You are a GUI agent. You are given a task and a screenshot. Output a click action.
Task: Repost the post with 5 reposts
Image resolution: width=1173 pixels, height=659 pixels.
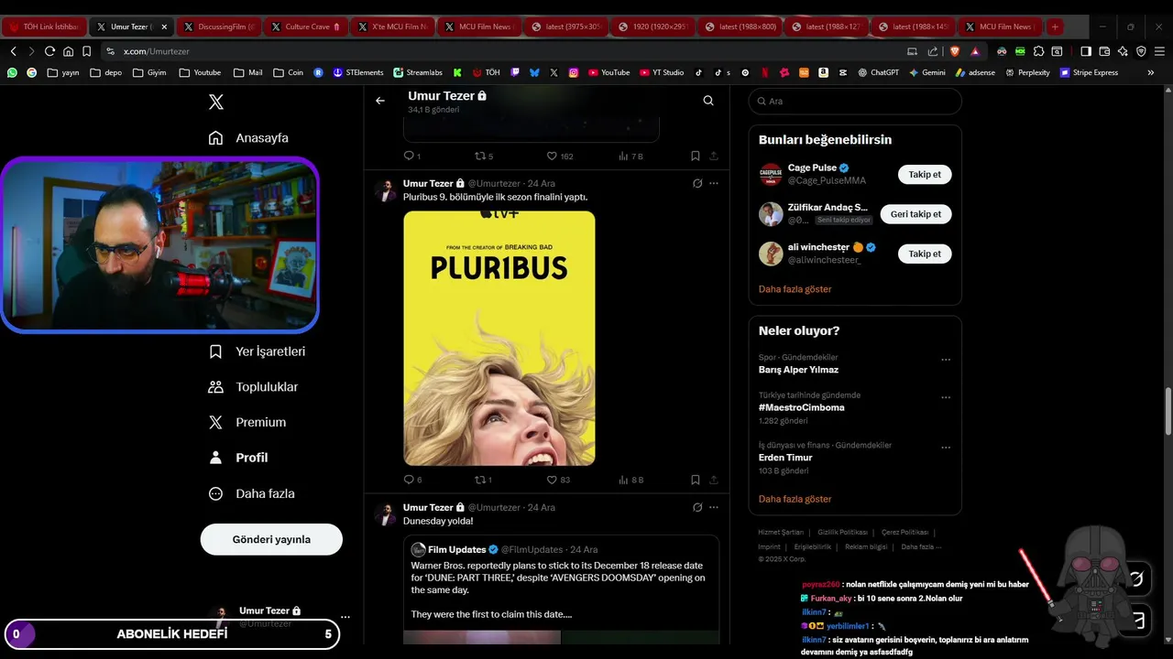coord(483,156)
